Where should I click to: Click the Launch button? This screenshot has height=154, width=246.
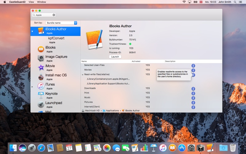pyautogui.click(x=115, y=57)
